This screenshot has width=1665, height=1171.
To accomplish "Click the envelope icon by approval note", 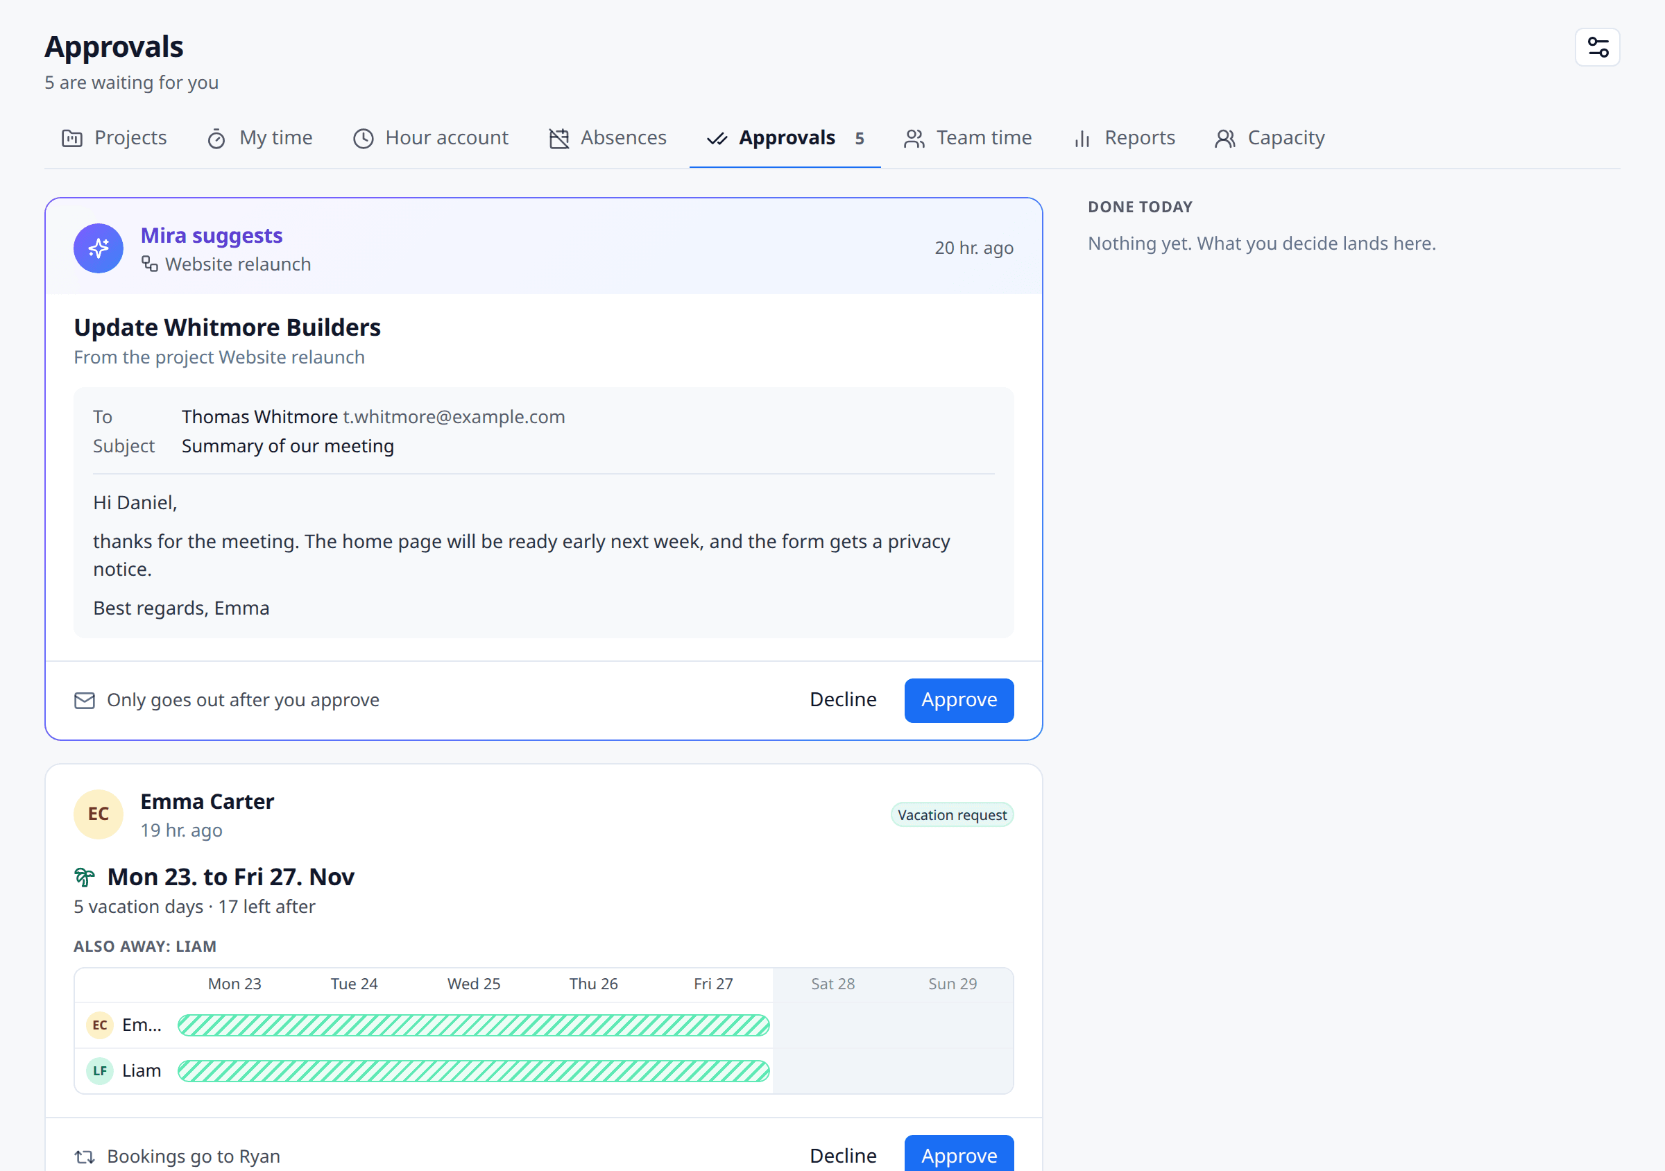I will tap(85, 700).
